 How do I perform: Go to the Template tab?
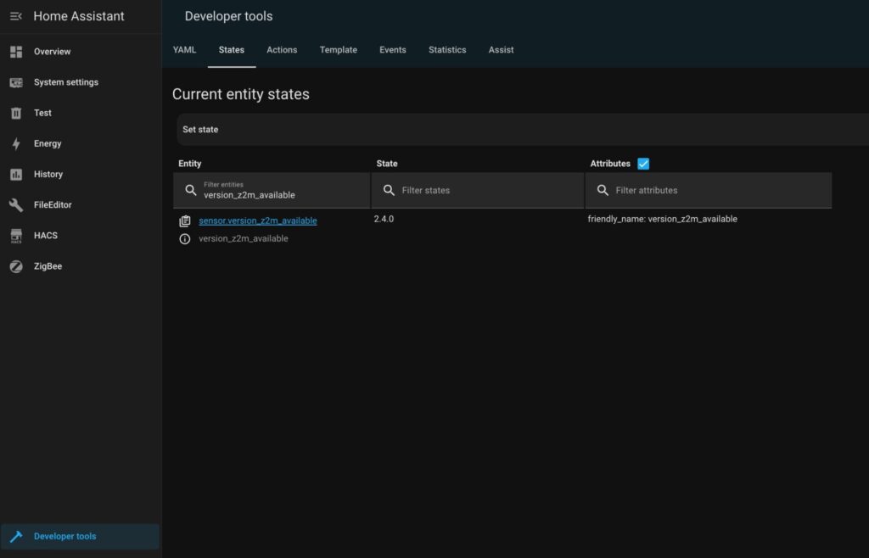(339, 50)
